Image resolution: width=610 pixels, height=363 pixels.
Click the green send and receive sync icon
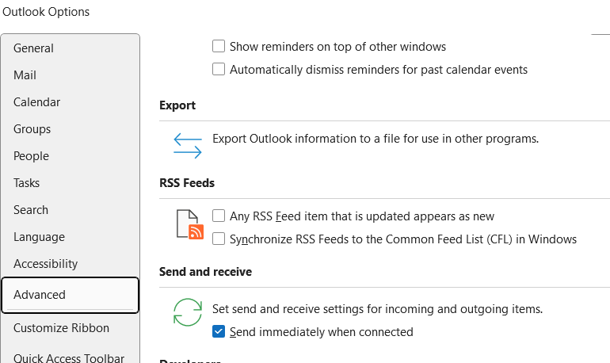(x=188, y=312)
